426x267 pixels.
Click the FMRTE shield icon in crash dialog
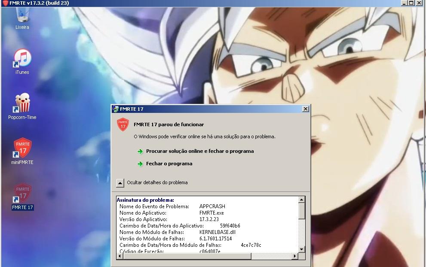point(123,124)
